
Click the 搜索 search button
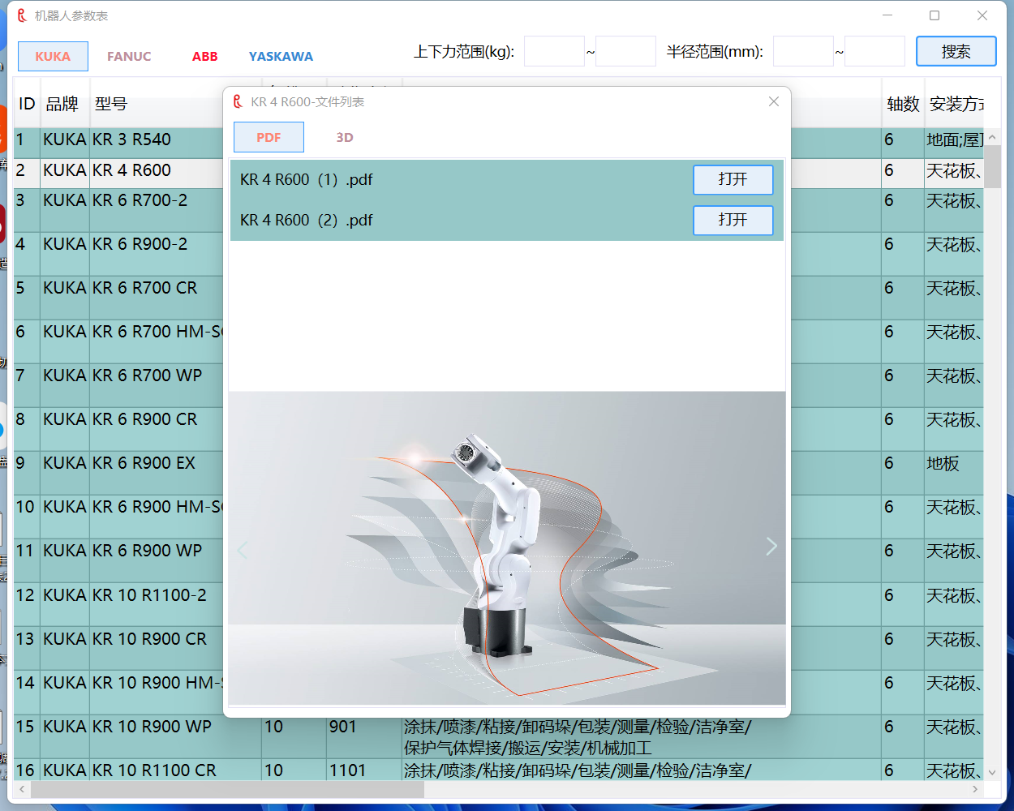pyautogui.click(x=956, y=51)
